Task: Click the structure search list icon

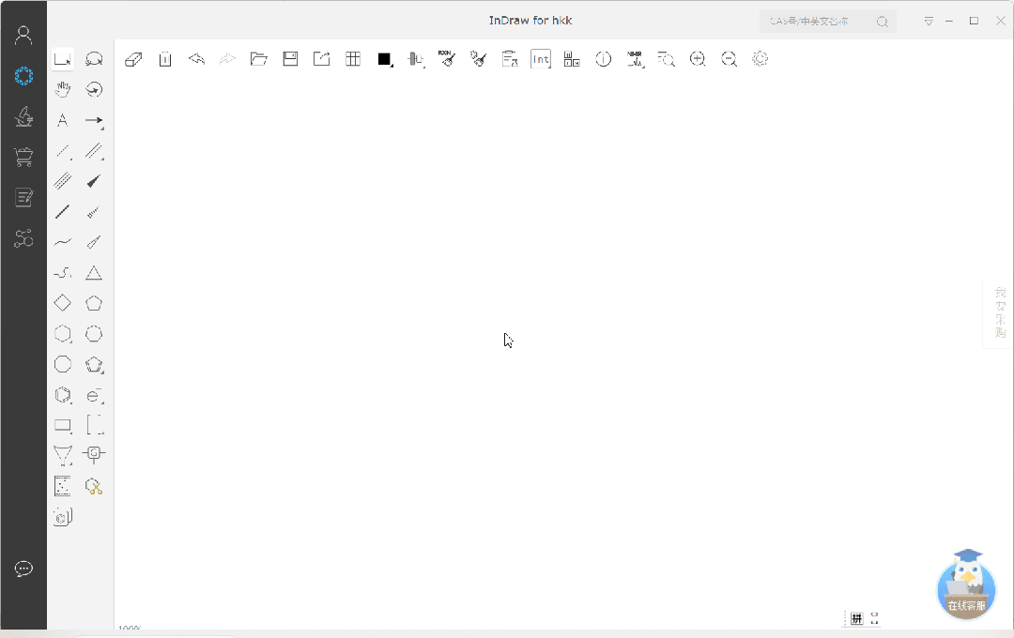Action: [x=666, y=59]
